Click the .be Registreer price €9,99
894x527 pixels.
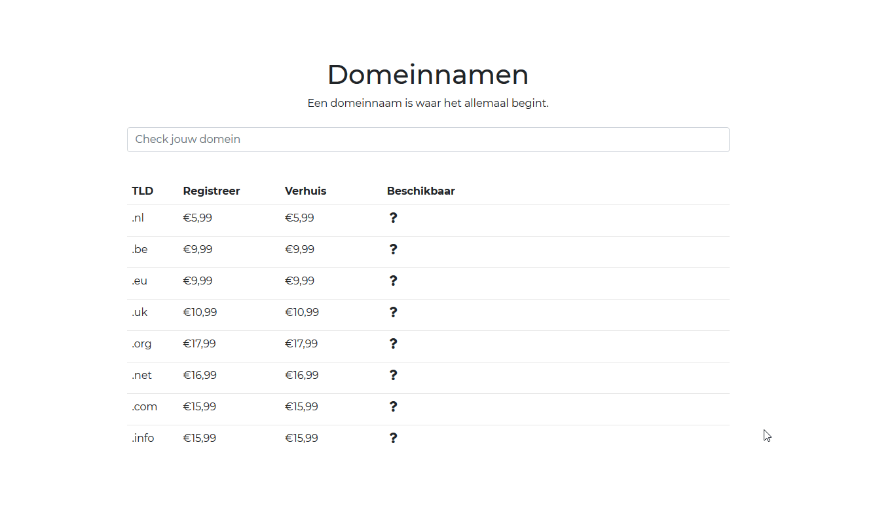click(x=198, y=249)
